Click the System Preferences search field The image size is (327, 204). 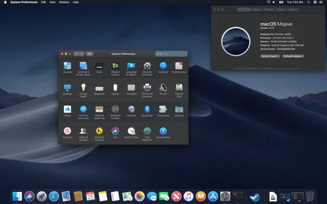coord(171,53)
